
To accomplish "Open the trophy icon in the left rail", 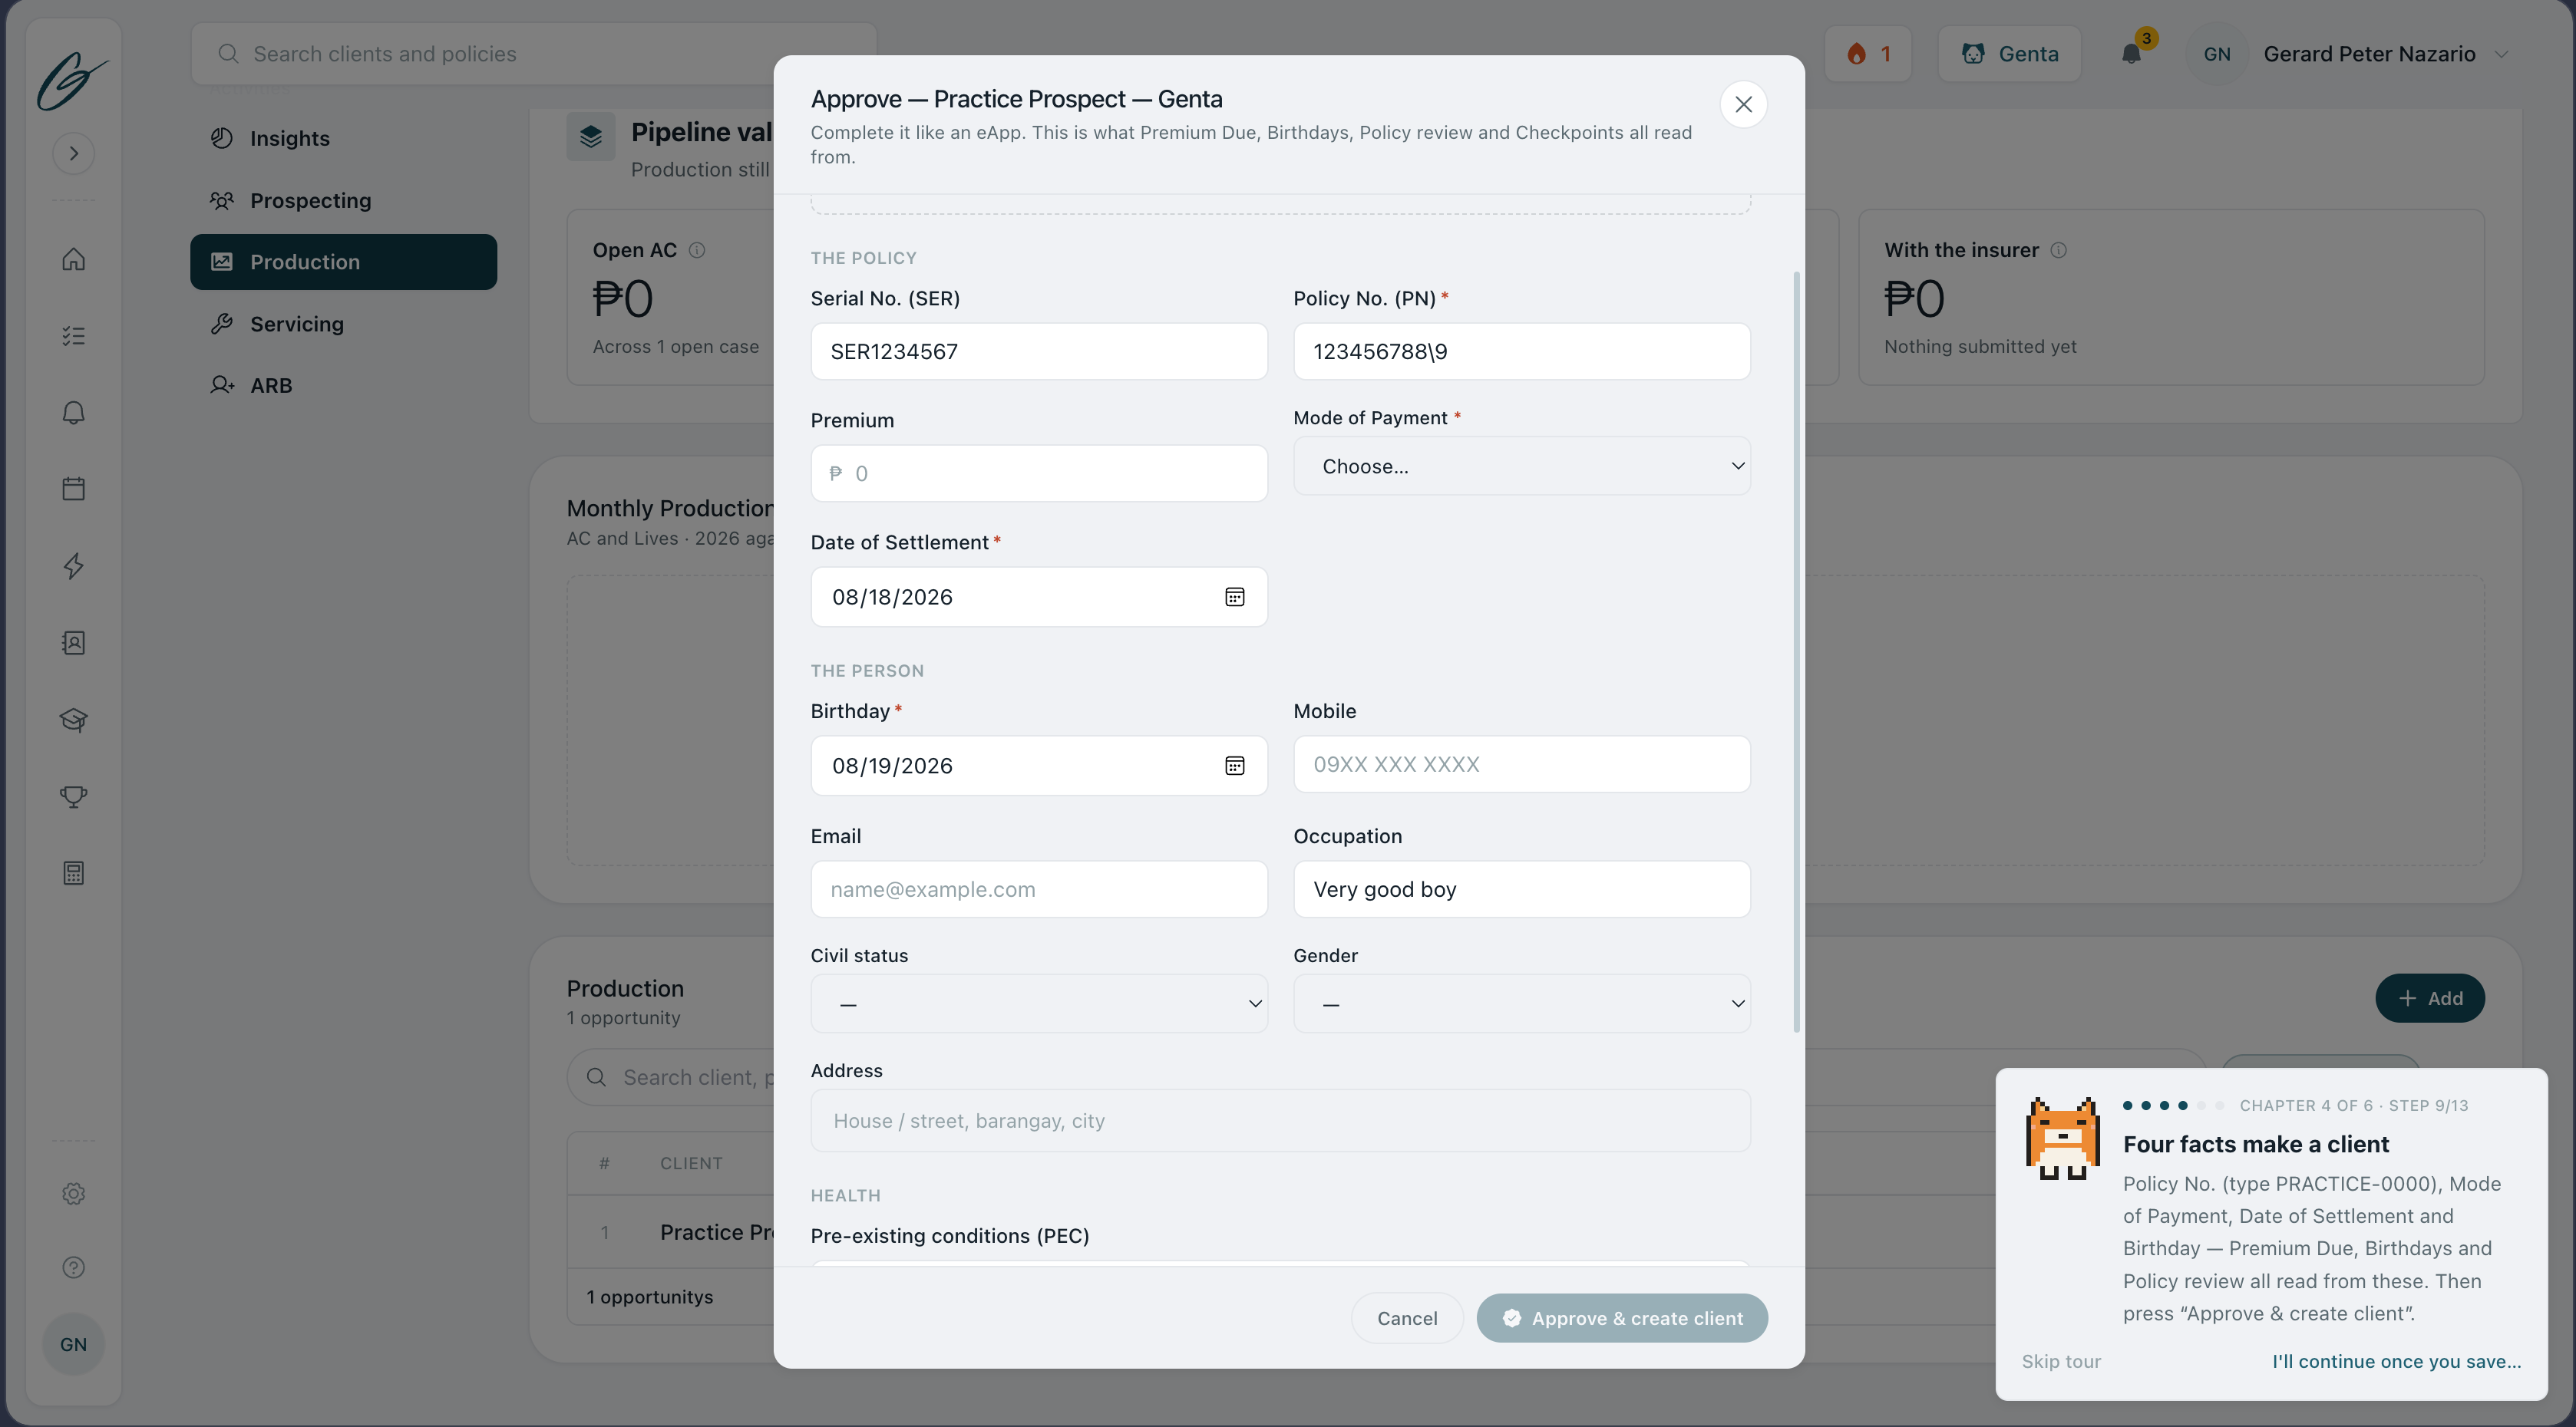I will (x=73, y=796).
